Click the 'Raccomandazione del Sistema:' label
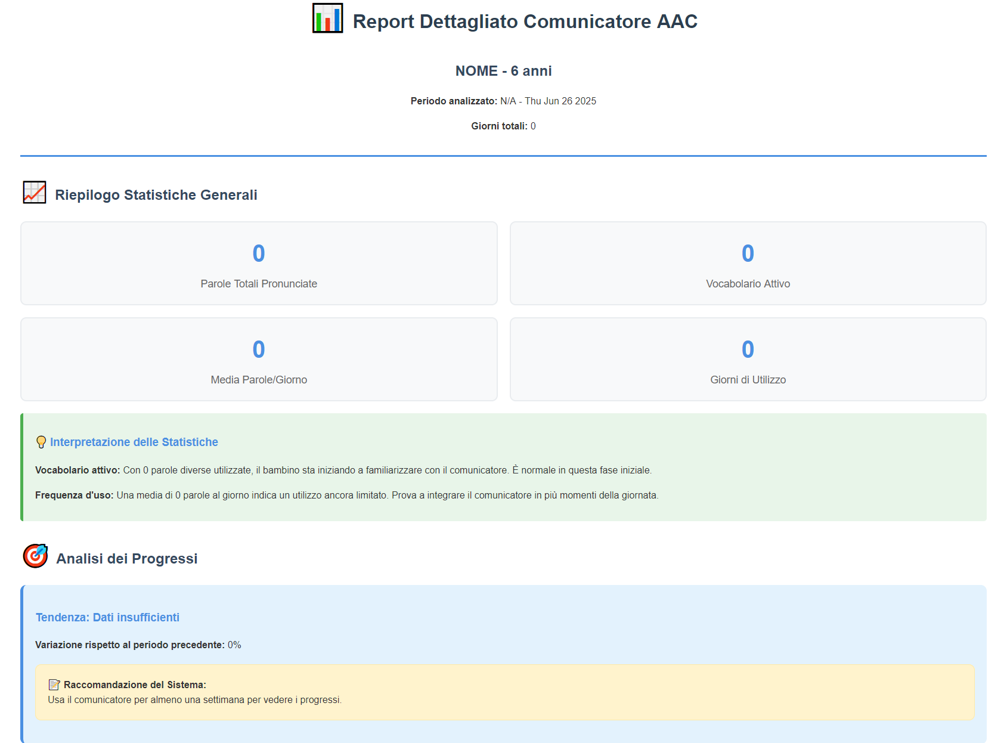Screen dimensions: 1007x743 (135, 685)
